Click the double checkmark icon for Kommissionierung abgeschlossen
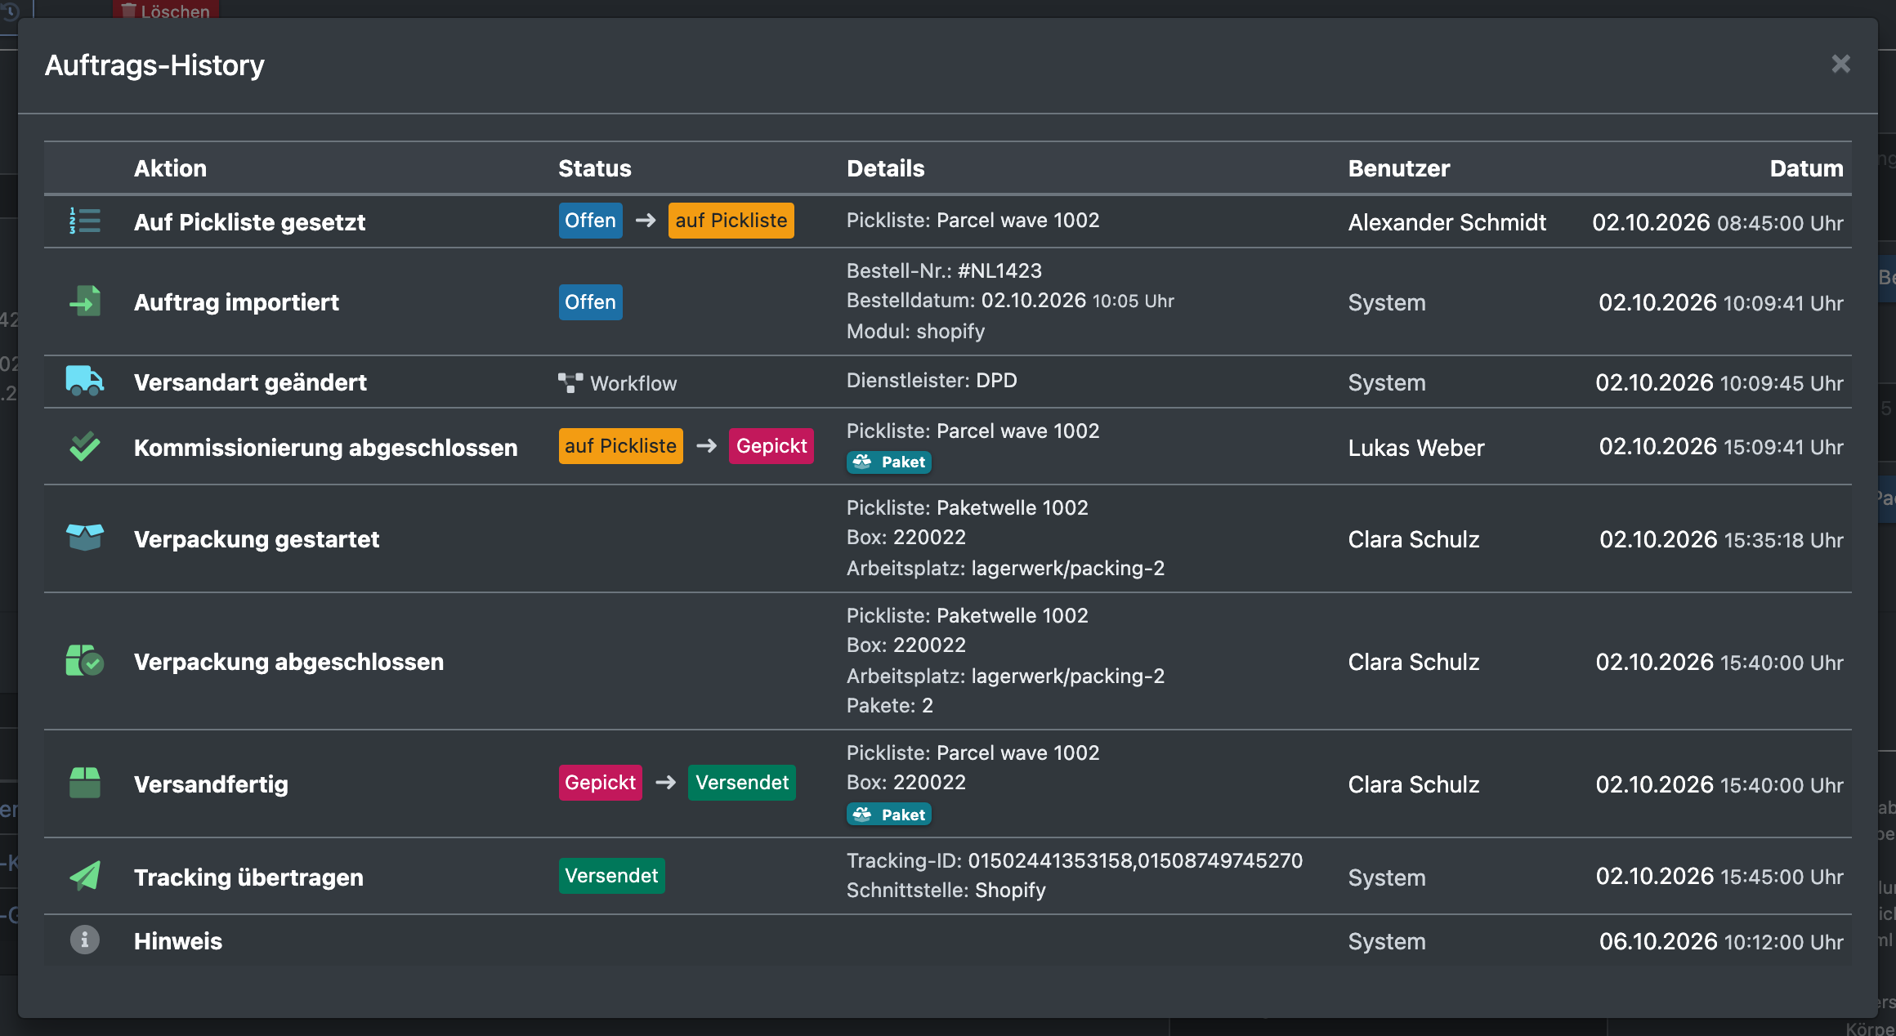This screenshot has height=1036, width=1896. [85, 446]
